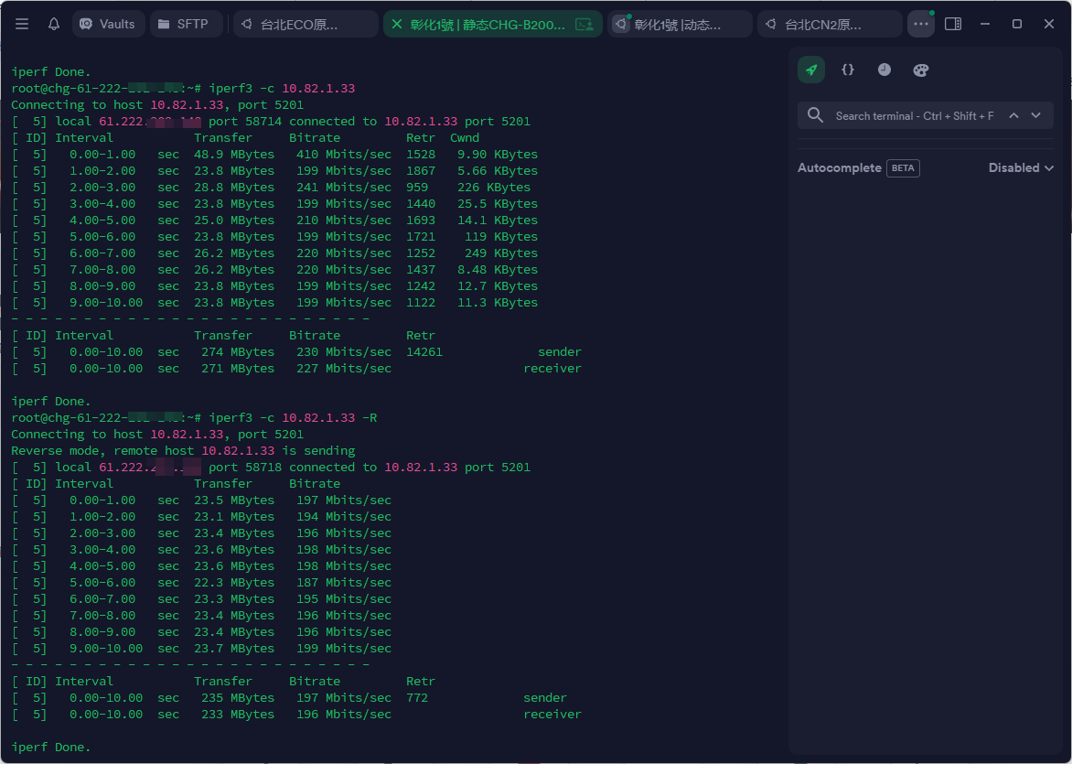Switch to the 台北ECO原... tab
The height and width of the screenshot is (764, 1072).
[x=306, y=24]
